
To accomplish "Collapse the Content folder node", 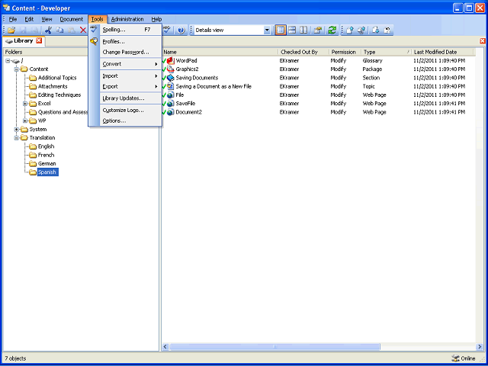I will click(17, 69).
